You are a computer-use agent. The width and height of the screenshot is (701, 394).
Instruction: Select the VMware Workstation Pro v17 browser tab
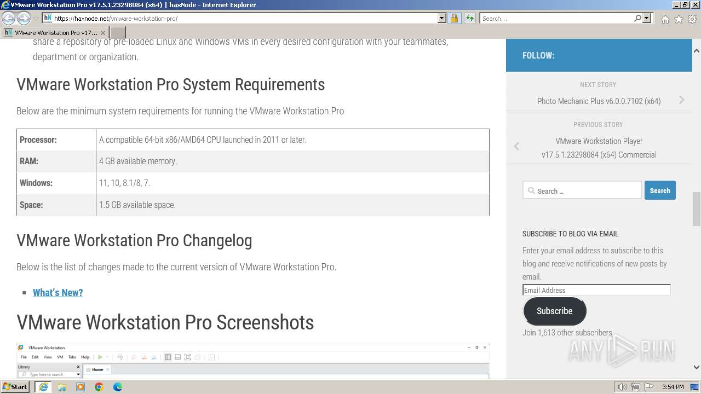point(54,33)
